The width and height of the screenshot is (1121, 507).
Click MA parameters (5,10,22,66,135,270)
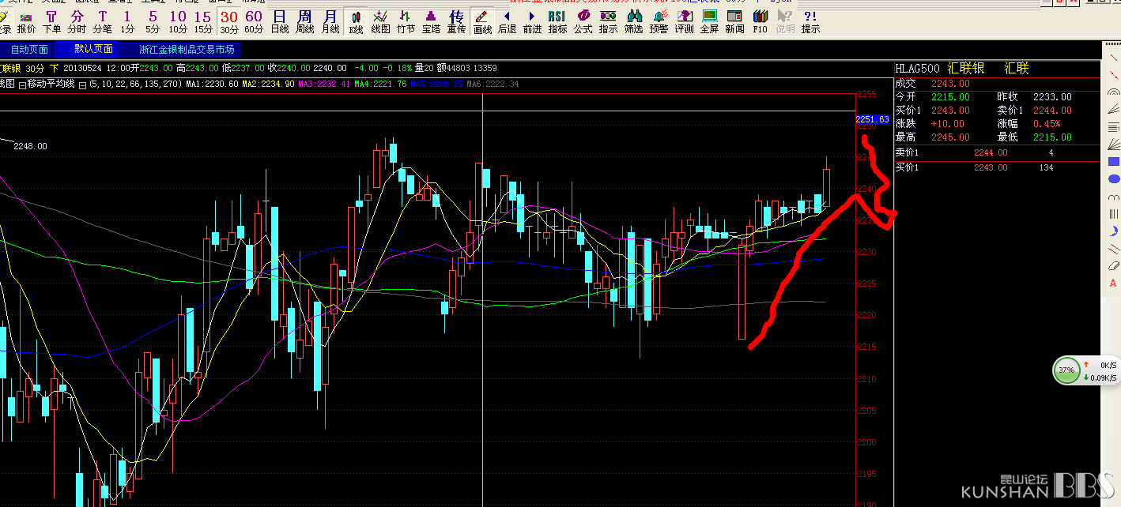point(135,84)
